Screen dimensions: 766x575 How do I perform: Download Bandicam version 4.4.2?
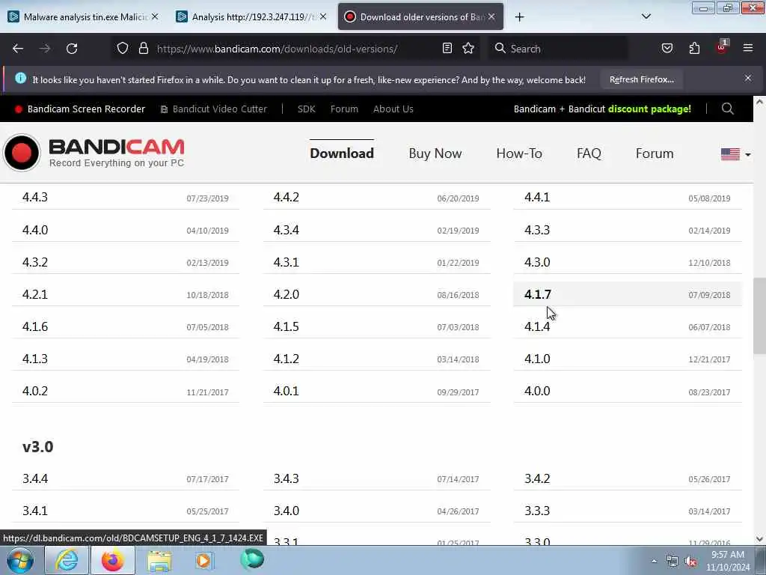(x=377, y=198)
